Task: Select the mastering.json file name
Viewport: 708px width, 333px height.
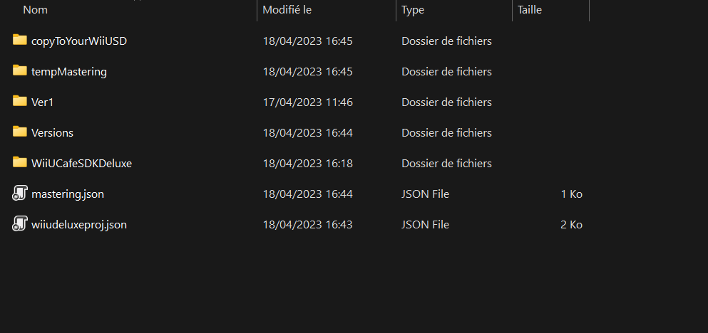Action: (68, 194)
